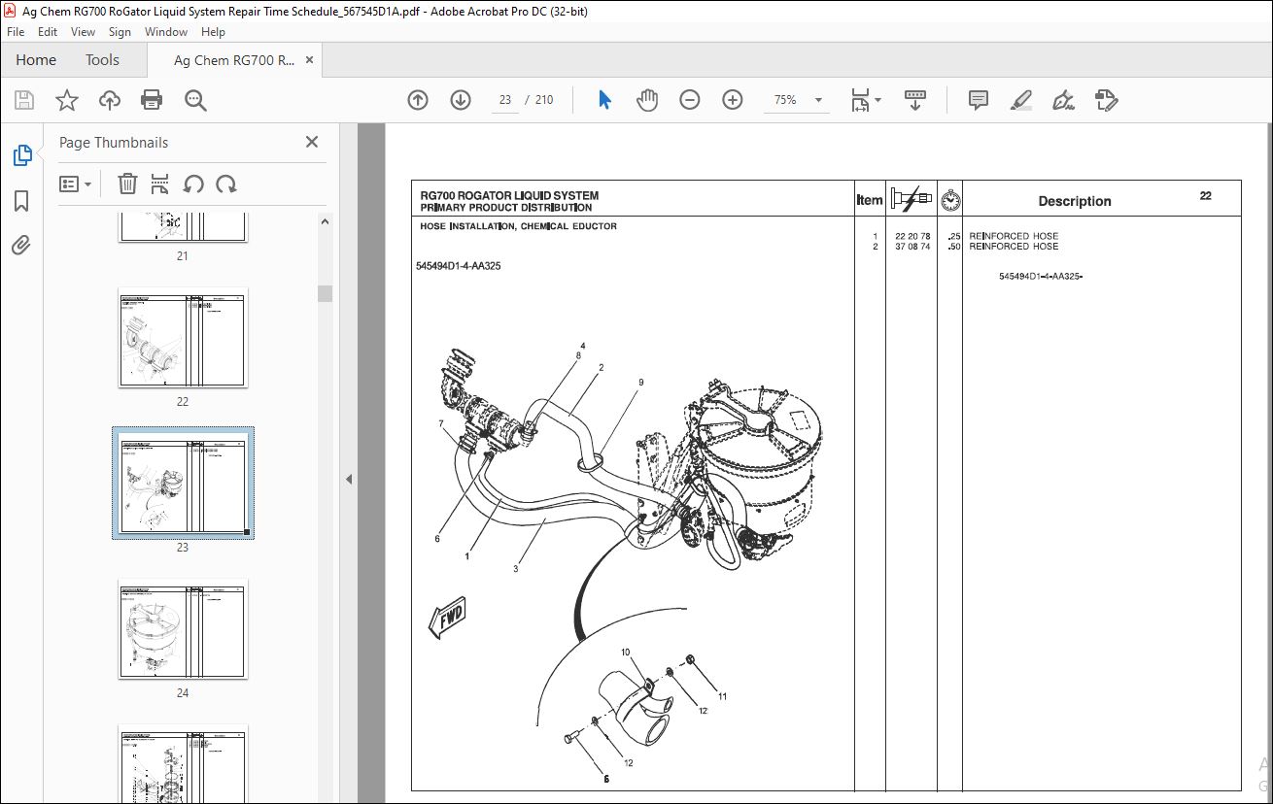The image size is (1273, 804).
Task: Delete the selected page thumbnail
Action: [x=127, y=184]
